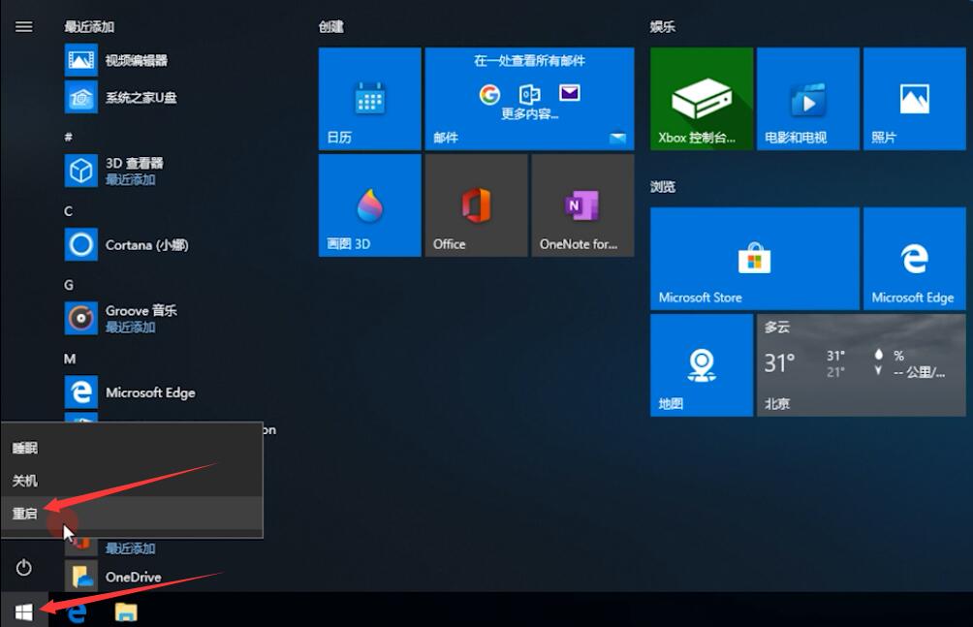This screenshot has width=973, height=627.
Task: Open the OneNote tile
Action: point(582,205)
